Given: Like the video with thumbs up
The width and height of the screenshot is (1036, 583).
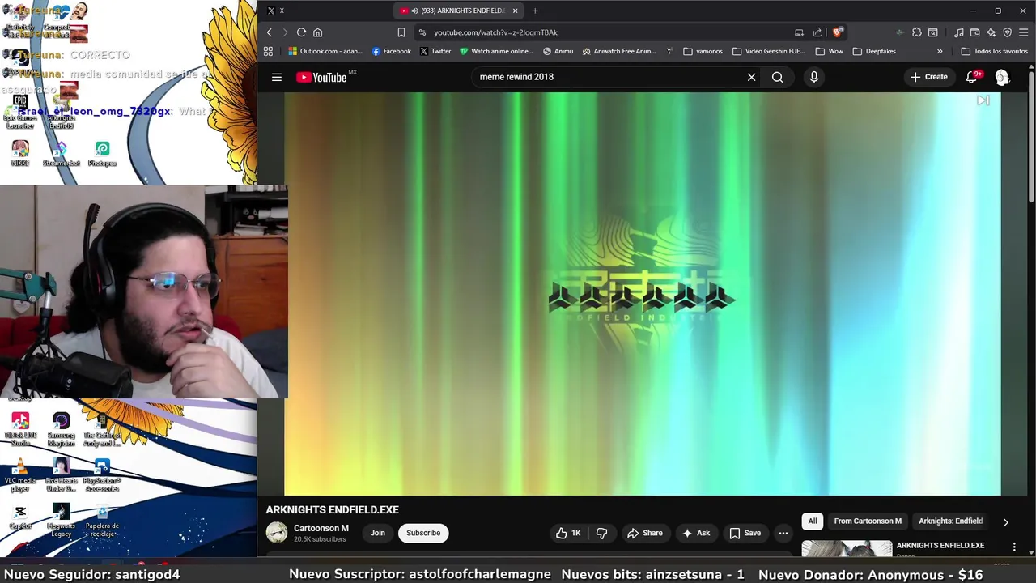Looking at the screenshot, I should (567, 533).
